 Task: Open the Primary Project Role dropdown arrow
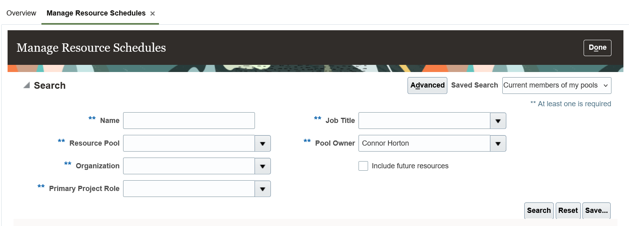[263, 189]
